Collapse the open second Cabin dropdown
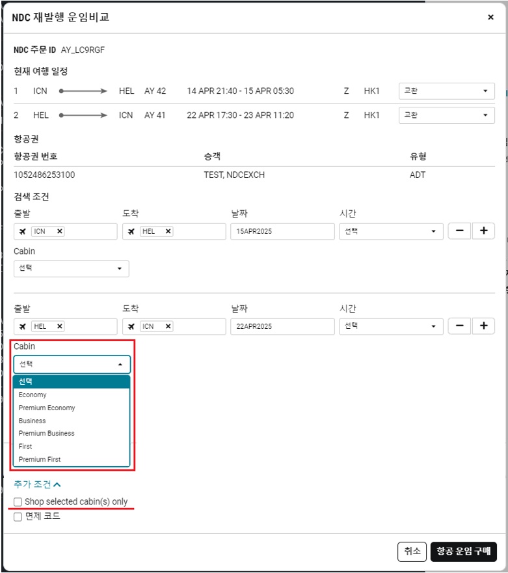 coord(72,365)
